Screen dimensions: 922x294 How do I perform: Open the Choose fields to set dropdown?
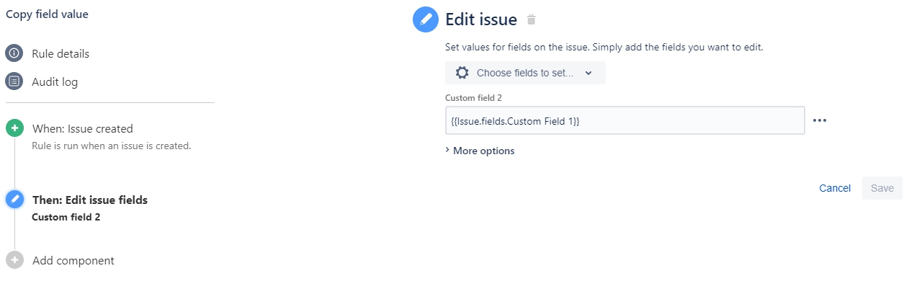click(525, 73)
